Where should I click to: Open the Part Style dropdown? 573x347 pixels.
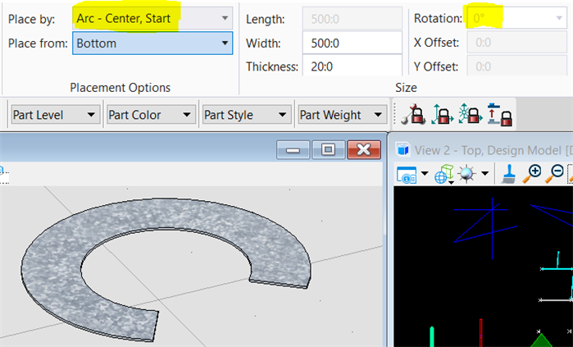click(x=247, y=115)
